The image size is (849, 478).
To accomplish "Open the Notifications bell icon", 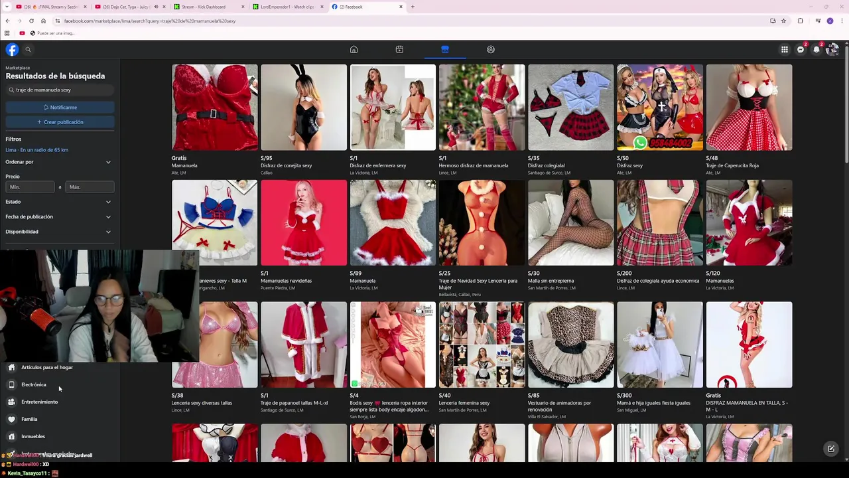I will (x=816, y=50).
